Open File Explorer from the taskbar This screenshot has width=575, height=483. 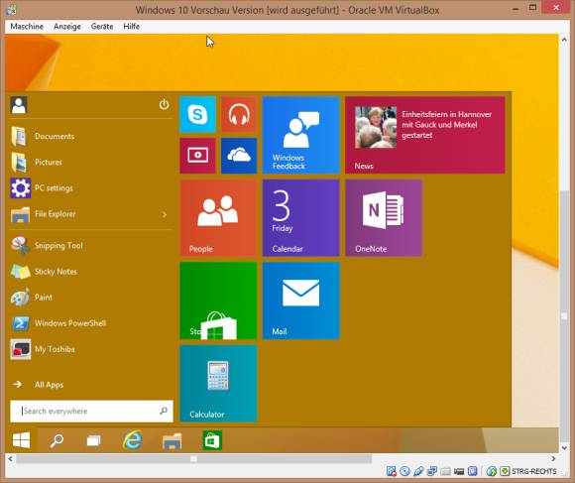(172, 440)
